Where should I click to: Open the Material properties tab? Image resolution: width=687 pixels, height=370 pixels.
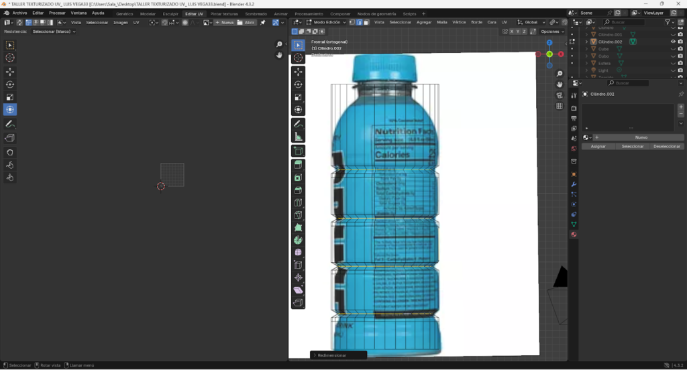click(x=574, y=235)
